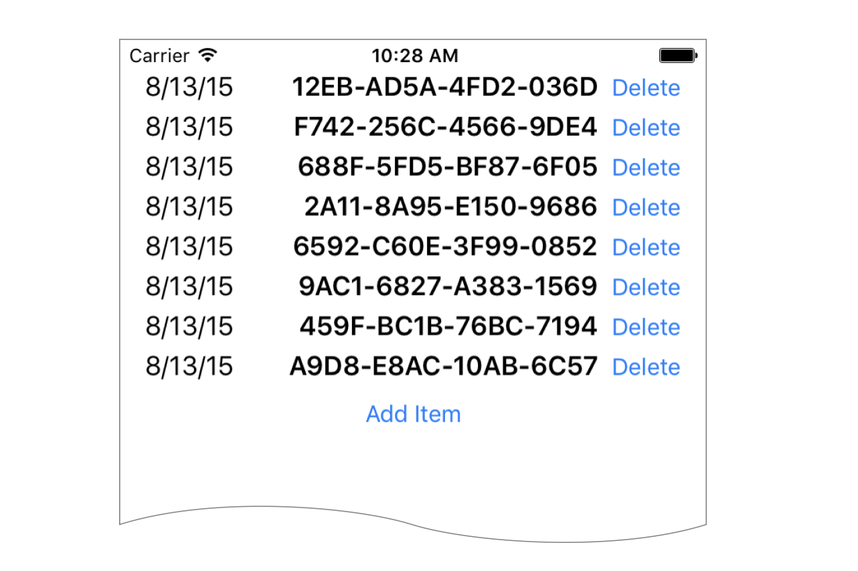Select the 12EB-AD5A-4FD2-036D identifier text
The height and width of the screenshot is (571, 858).
point(444,88)
